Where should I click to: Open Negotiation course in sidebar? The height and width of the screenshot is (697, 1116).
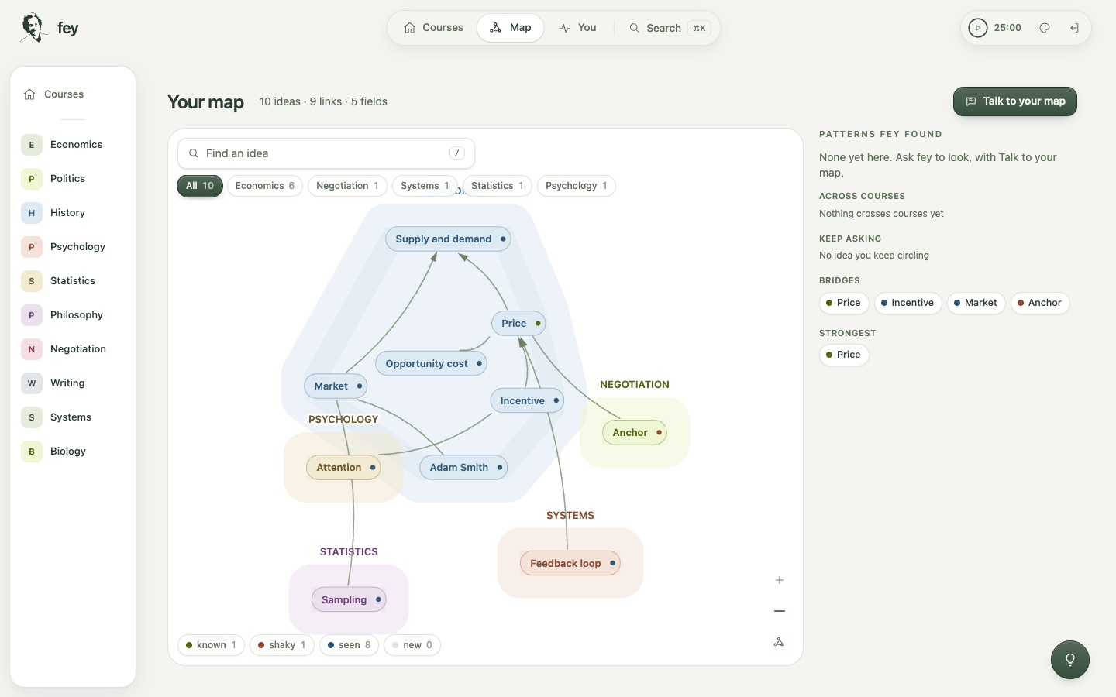[73, 349]
